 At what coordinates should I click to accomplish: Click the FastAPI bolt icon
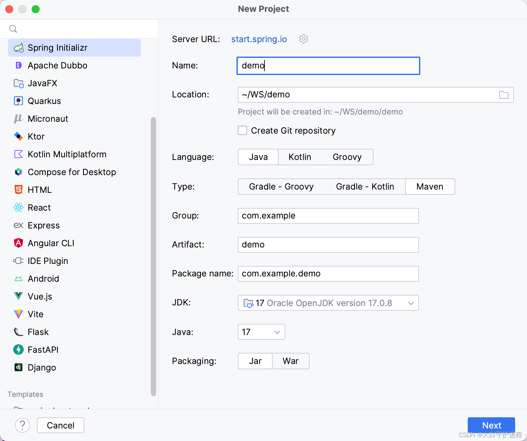click(x=18, y=350)
